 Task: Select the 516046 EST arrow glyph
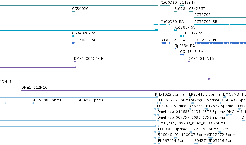pyautogui.click(x=159, y=138)
